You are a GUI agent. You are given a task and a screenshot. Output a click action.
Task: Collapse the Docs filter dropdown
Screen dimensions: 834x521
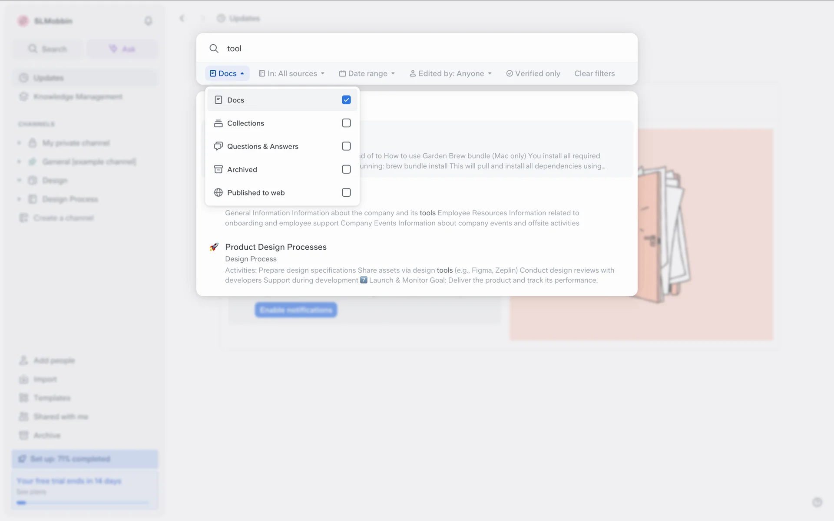(x=227, y=73)
